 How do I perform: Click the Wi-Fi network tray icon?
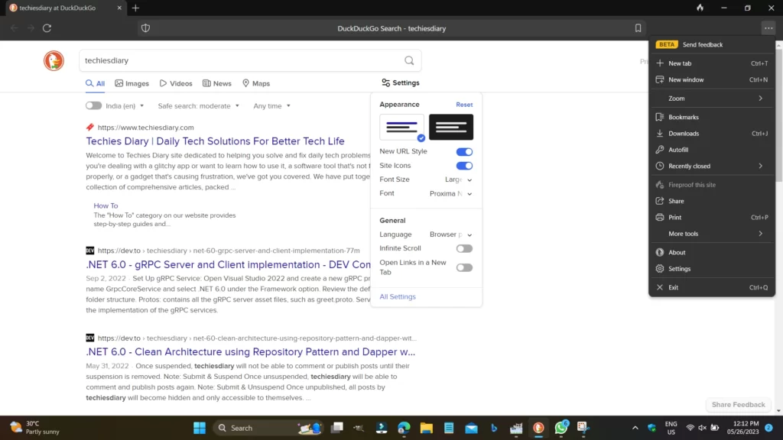point(690,428)
